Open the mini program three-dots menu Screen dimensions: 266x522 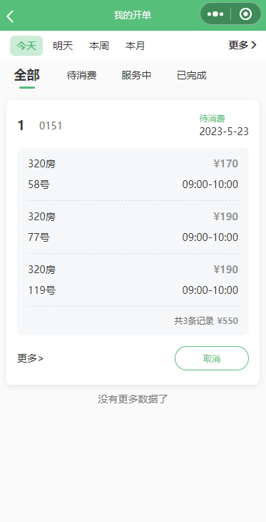(x=215, y=14)
